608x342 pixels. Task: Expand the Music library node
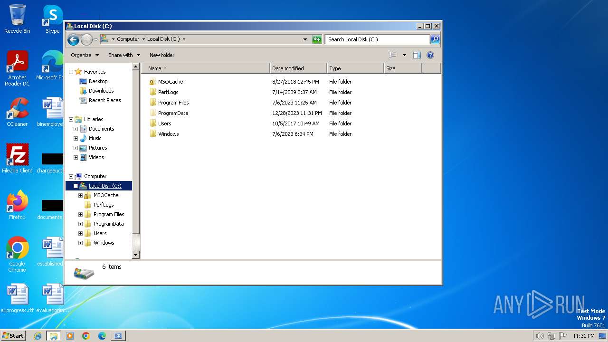coord(76,138)
